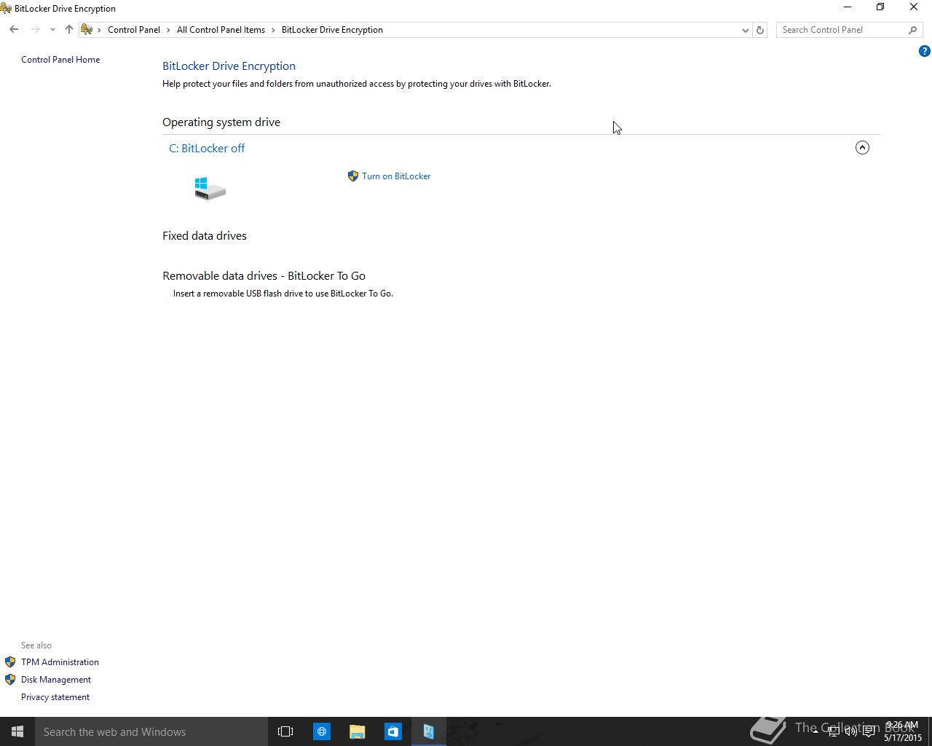Open Help with the question mark icon

(925, 51)
